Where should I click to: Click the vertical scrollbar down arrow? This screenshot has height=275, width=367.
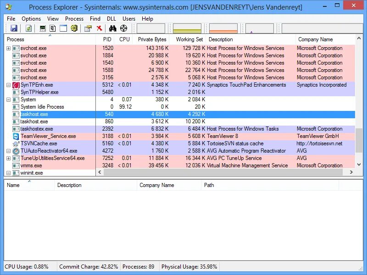[359, 165]
